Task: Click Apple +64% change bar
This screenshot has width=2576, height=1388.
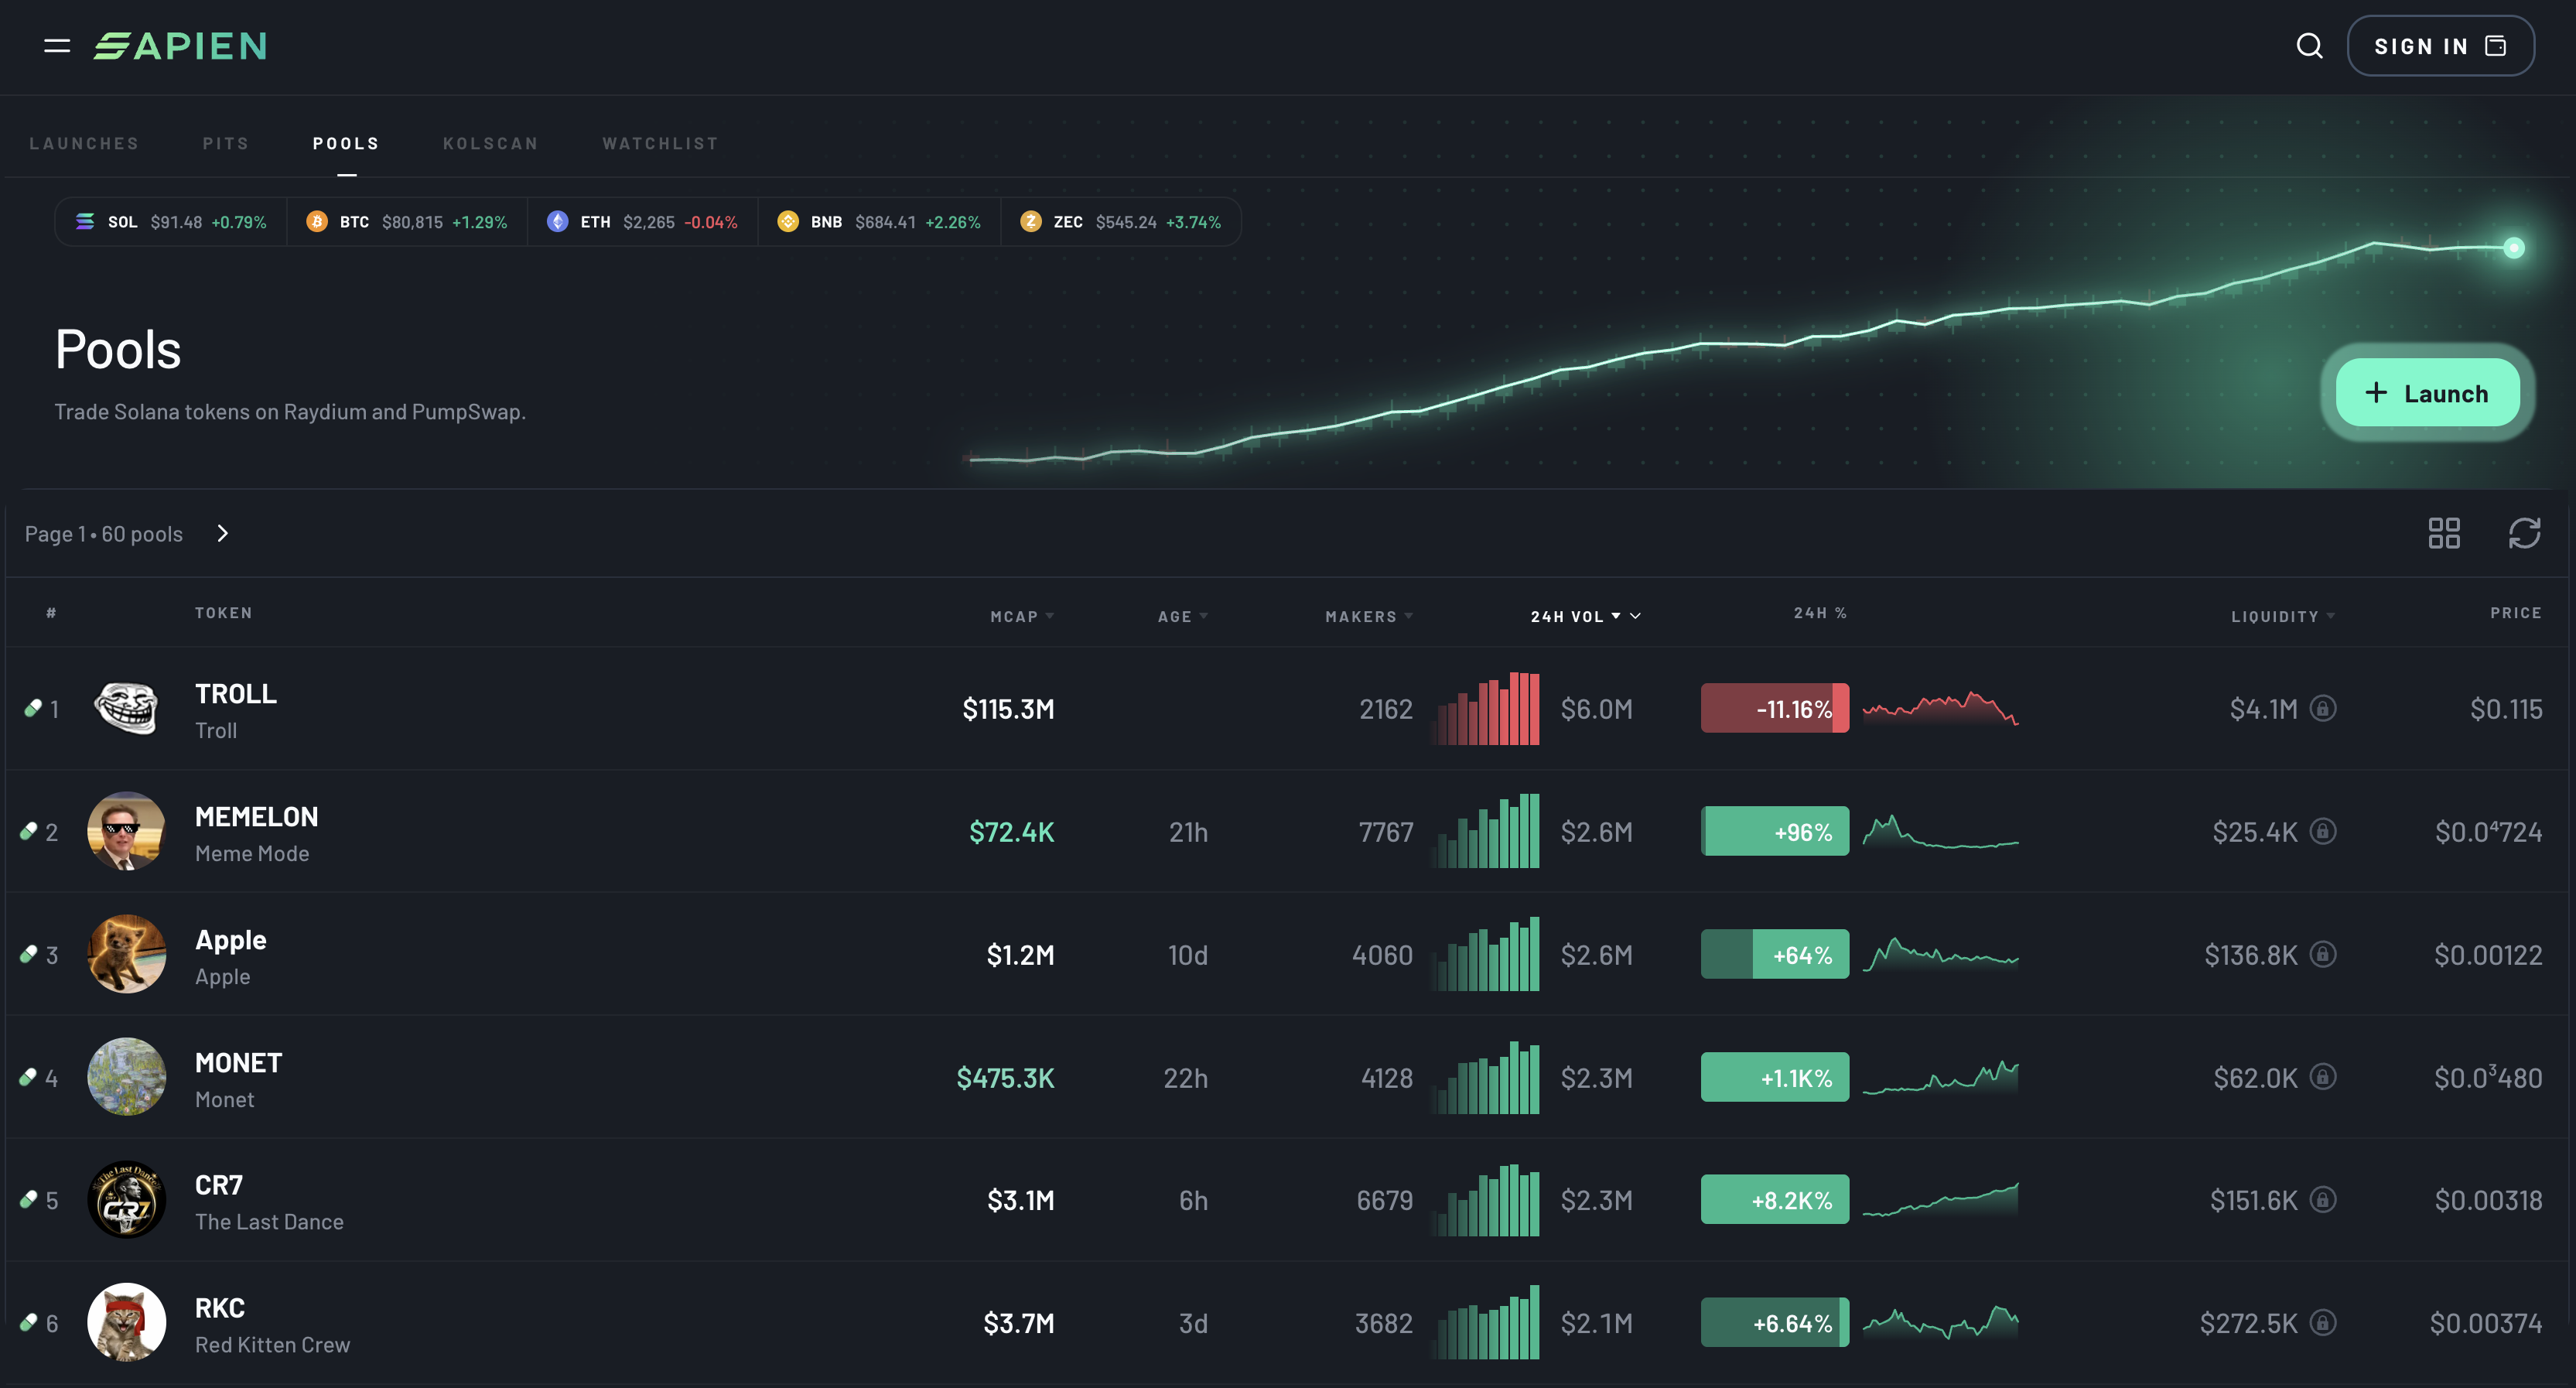Action: (x=1775, y=954)
